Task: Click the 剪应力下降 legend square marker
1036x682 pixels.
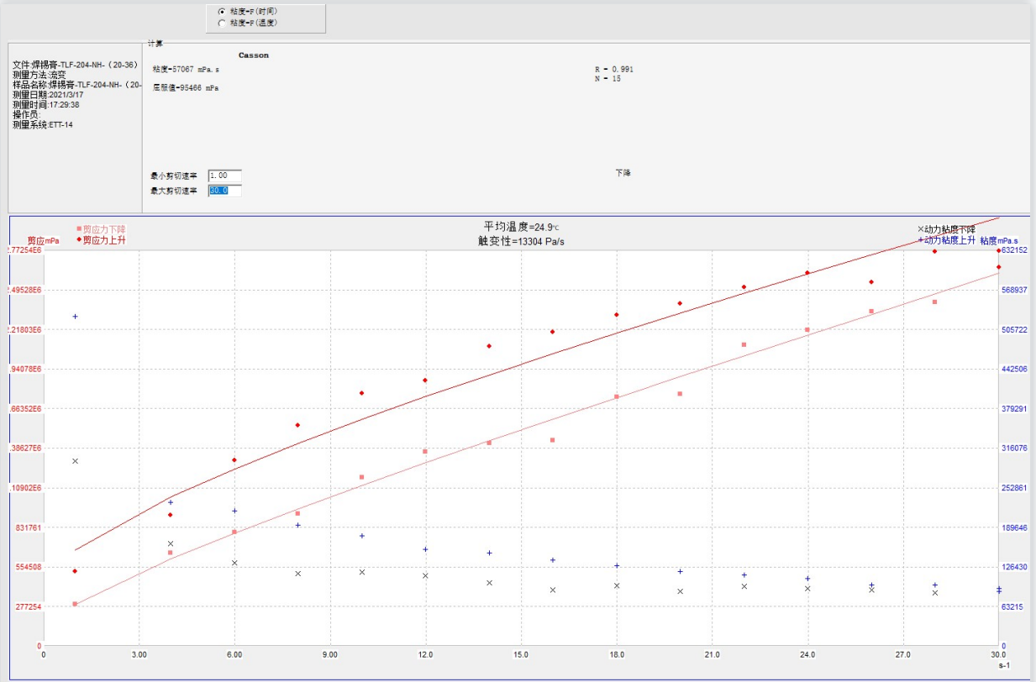Action: (79, 228)
